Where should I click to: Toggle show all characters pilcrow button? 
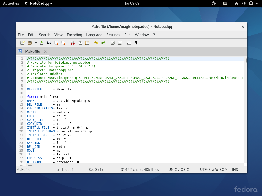tap(136, 43)
